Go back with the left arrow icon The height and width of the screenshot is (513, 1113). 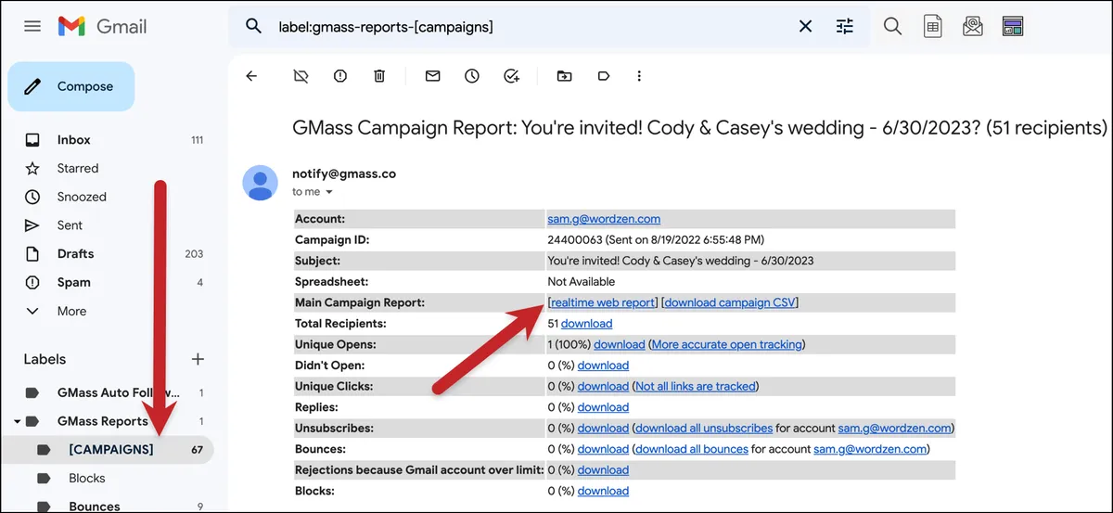pos(251,76)
